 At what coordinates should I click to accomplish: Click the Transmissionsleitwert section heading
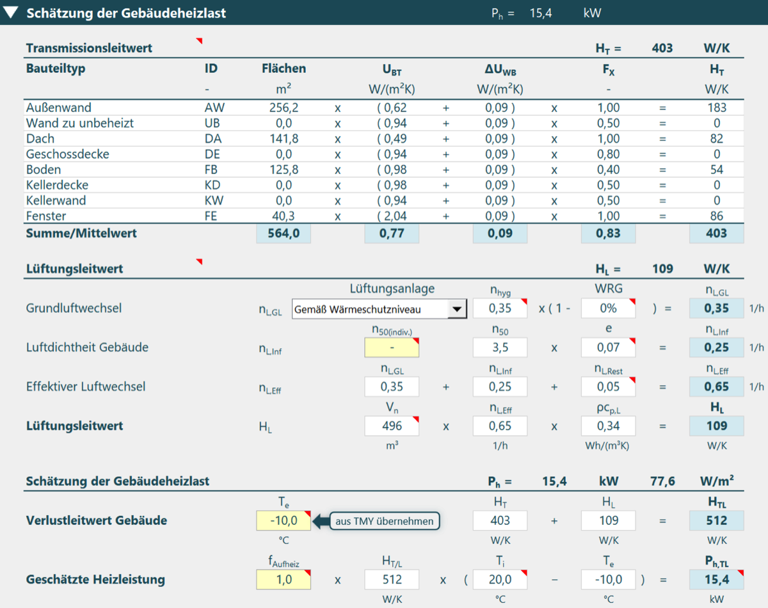(x=89, y=48)
